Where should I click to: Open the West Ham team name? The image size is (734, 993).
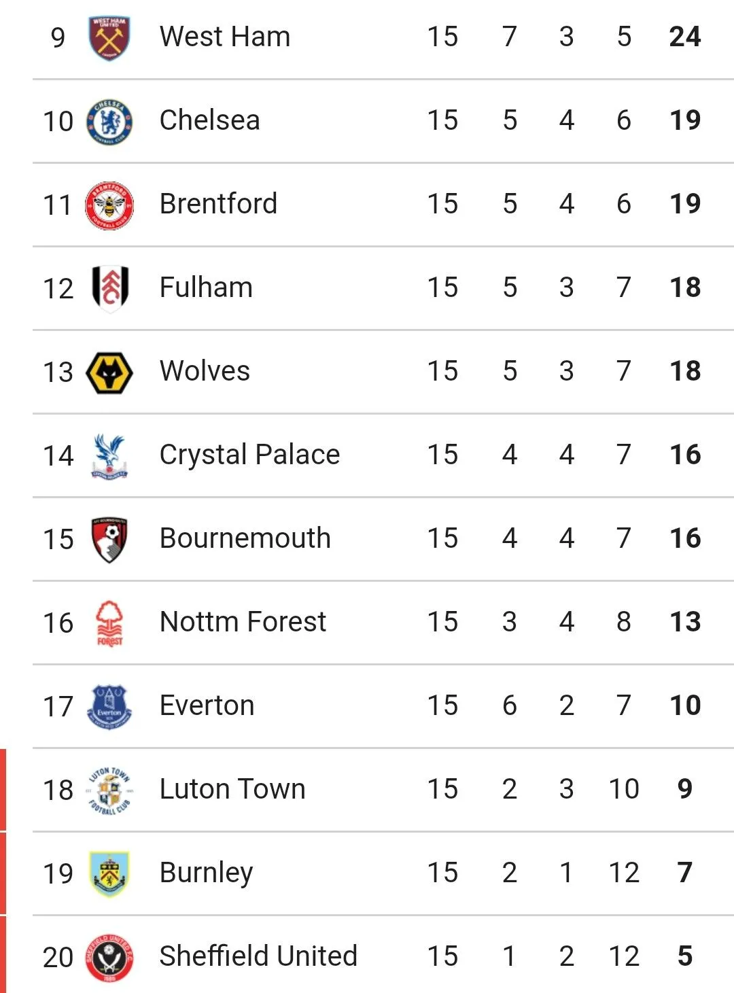(x=225, y=37)
